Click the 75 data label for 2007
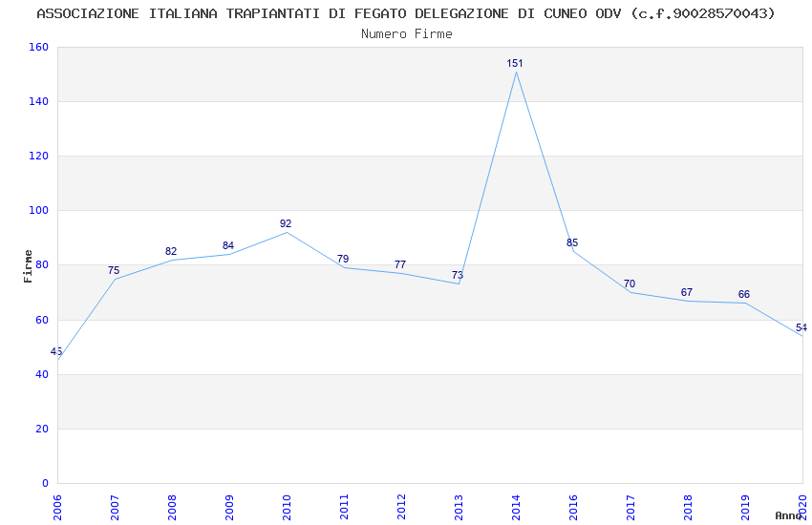812x525 pixels. [x=114, y=270]
